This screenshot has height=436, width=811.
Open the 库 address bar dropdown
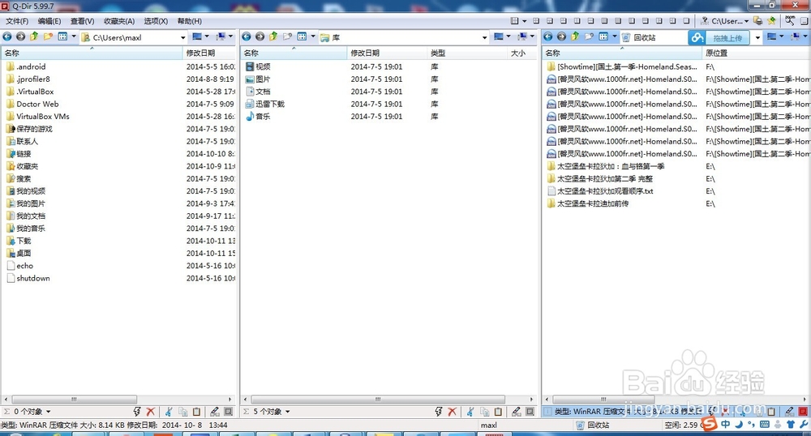pyautogui.click(x=485, y=38)
